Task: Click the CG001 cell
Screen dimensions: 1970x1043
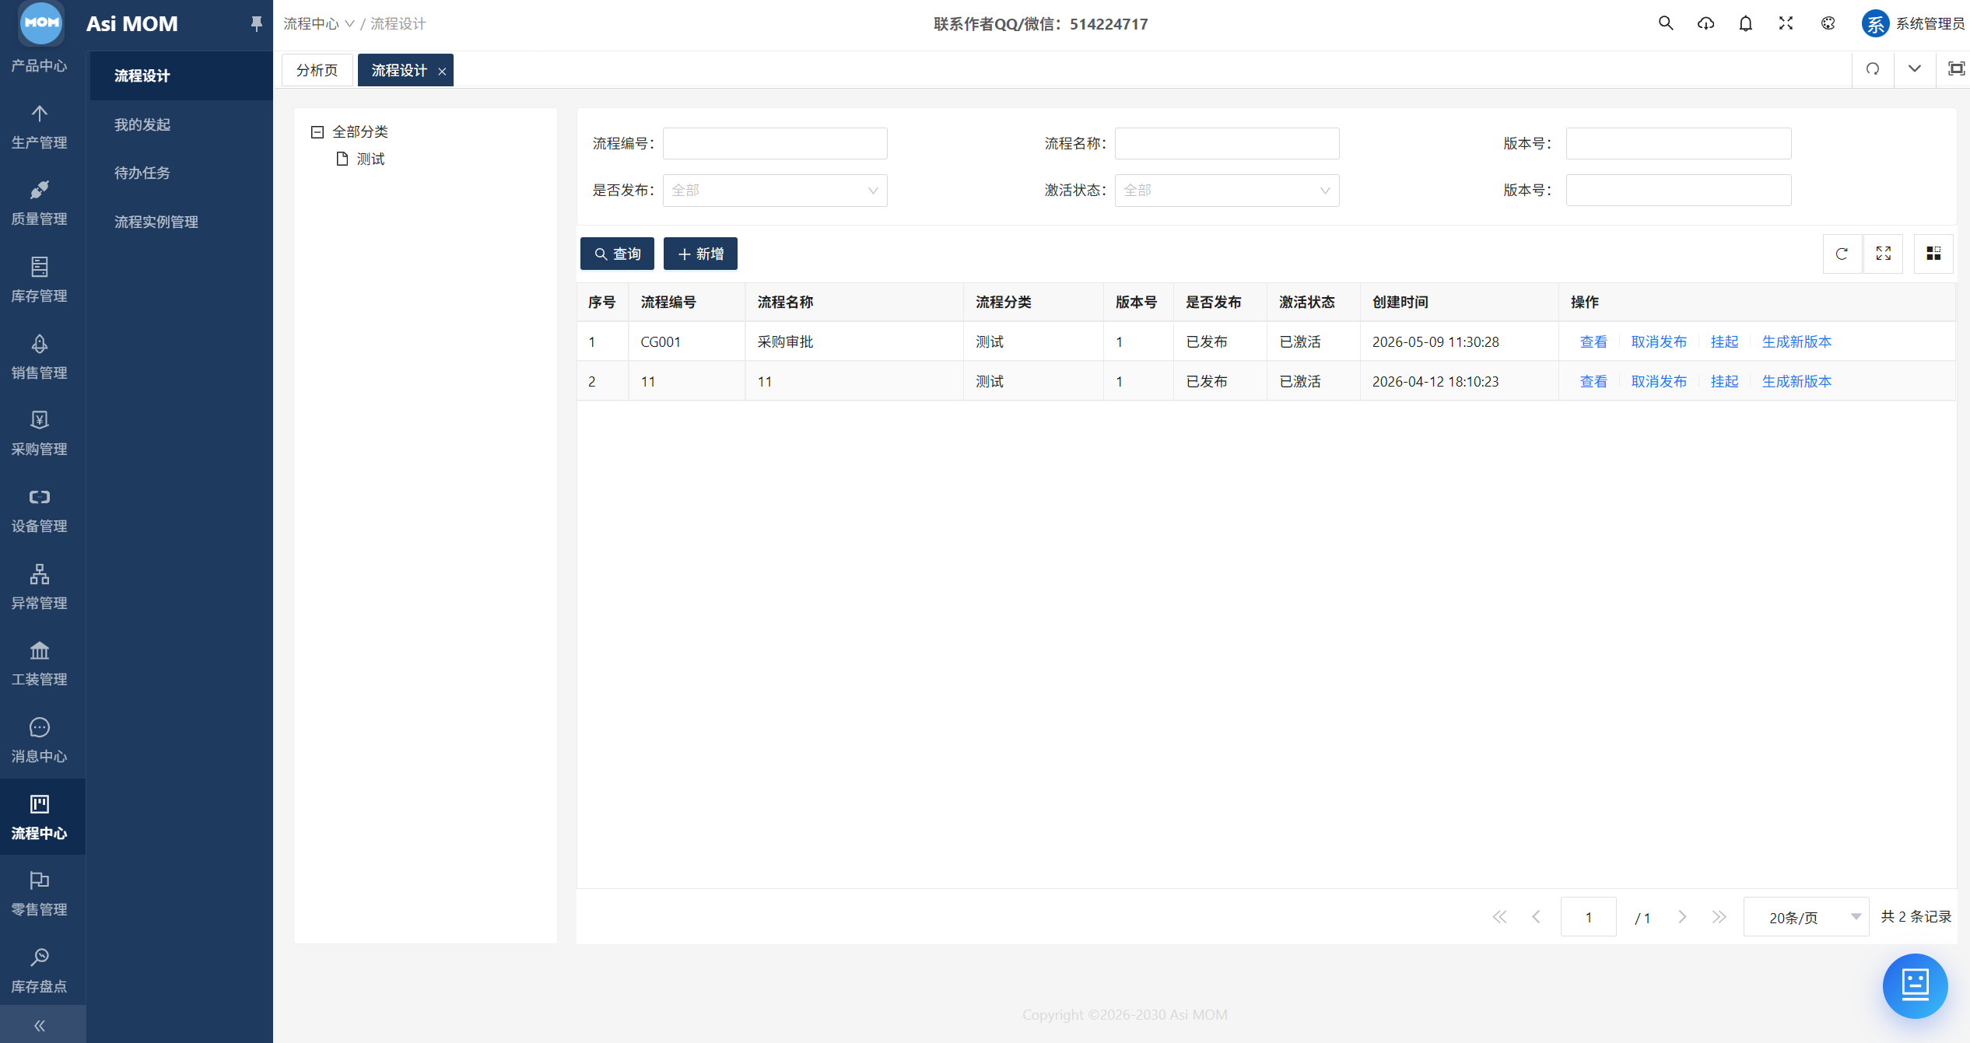Action: click(x=685, y=341)
